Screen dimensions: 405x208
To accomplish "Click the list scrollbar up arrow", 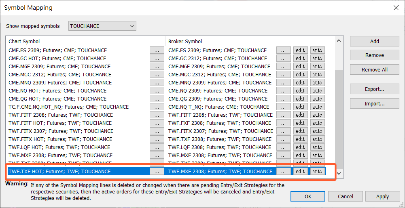I will pyautogui.click(x=339, y=41).
